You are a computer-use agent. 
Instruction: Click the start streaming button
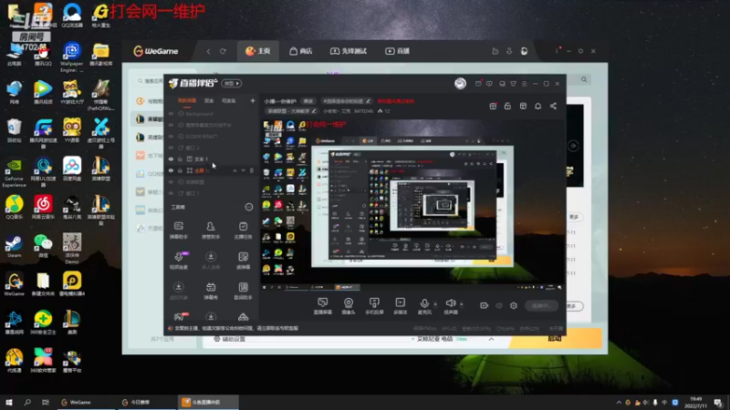pos(541,305)
